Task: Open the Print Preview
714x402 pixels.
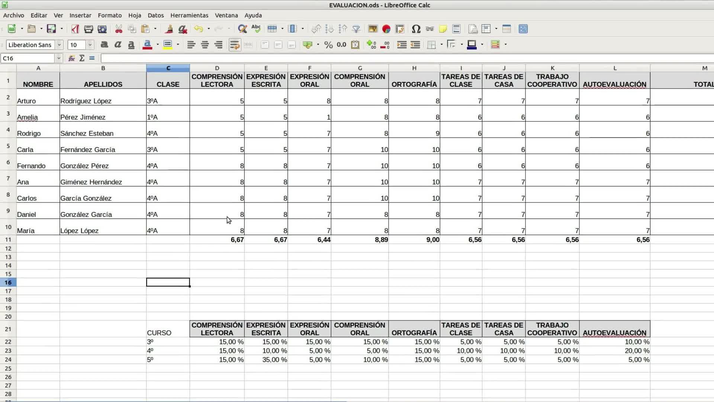Action: click(x=102, y=29)
